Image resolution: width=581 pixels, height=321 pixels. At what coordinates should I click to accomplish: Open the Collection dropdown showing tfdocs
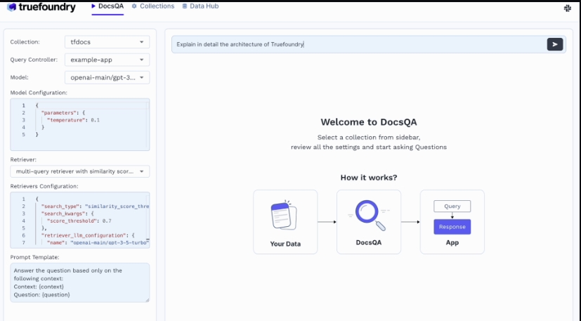point(107,42)
